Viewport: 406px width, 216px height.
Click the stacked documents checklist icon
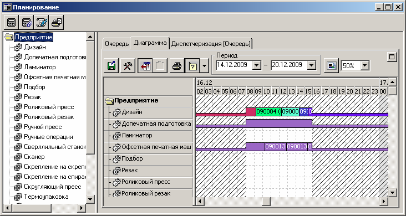57,22
